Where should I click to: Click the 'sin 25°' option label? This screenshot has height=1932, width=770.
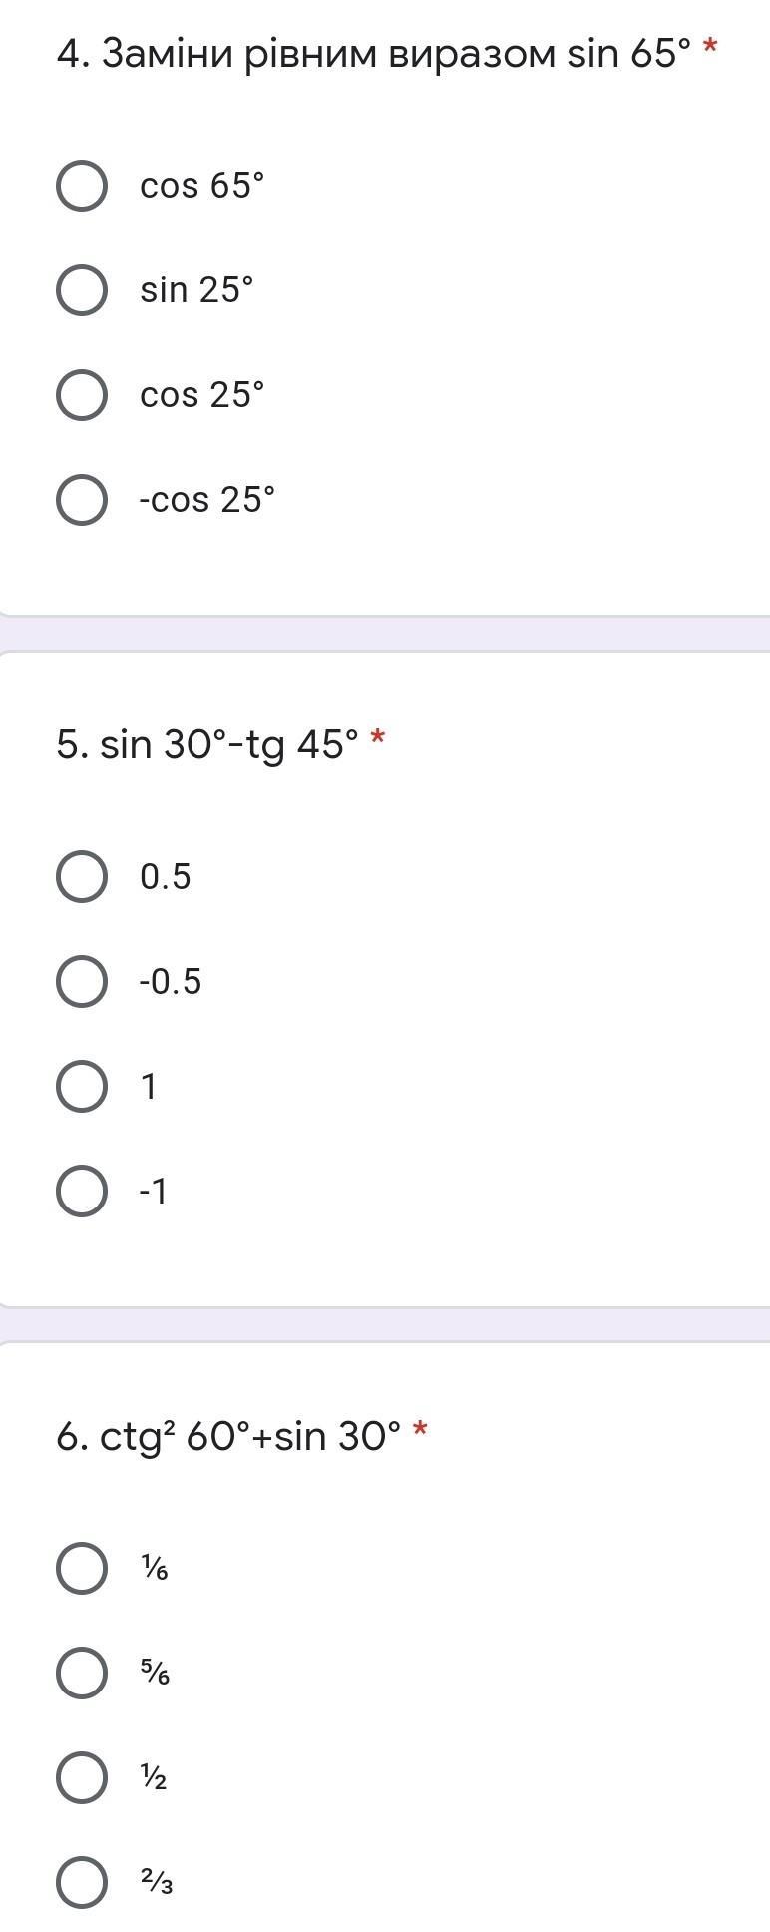coord(196,290)
